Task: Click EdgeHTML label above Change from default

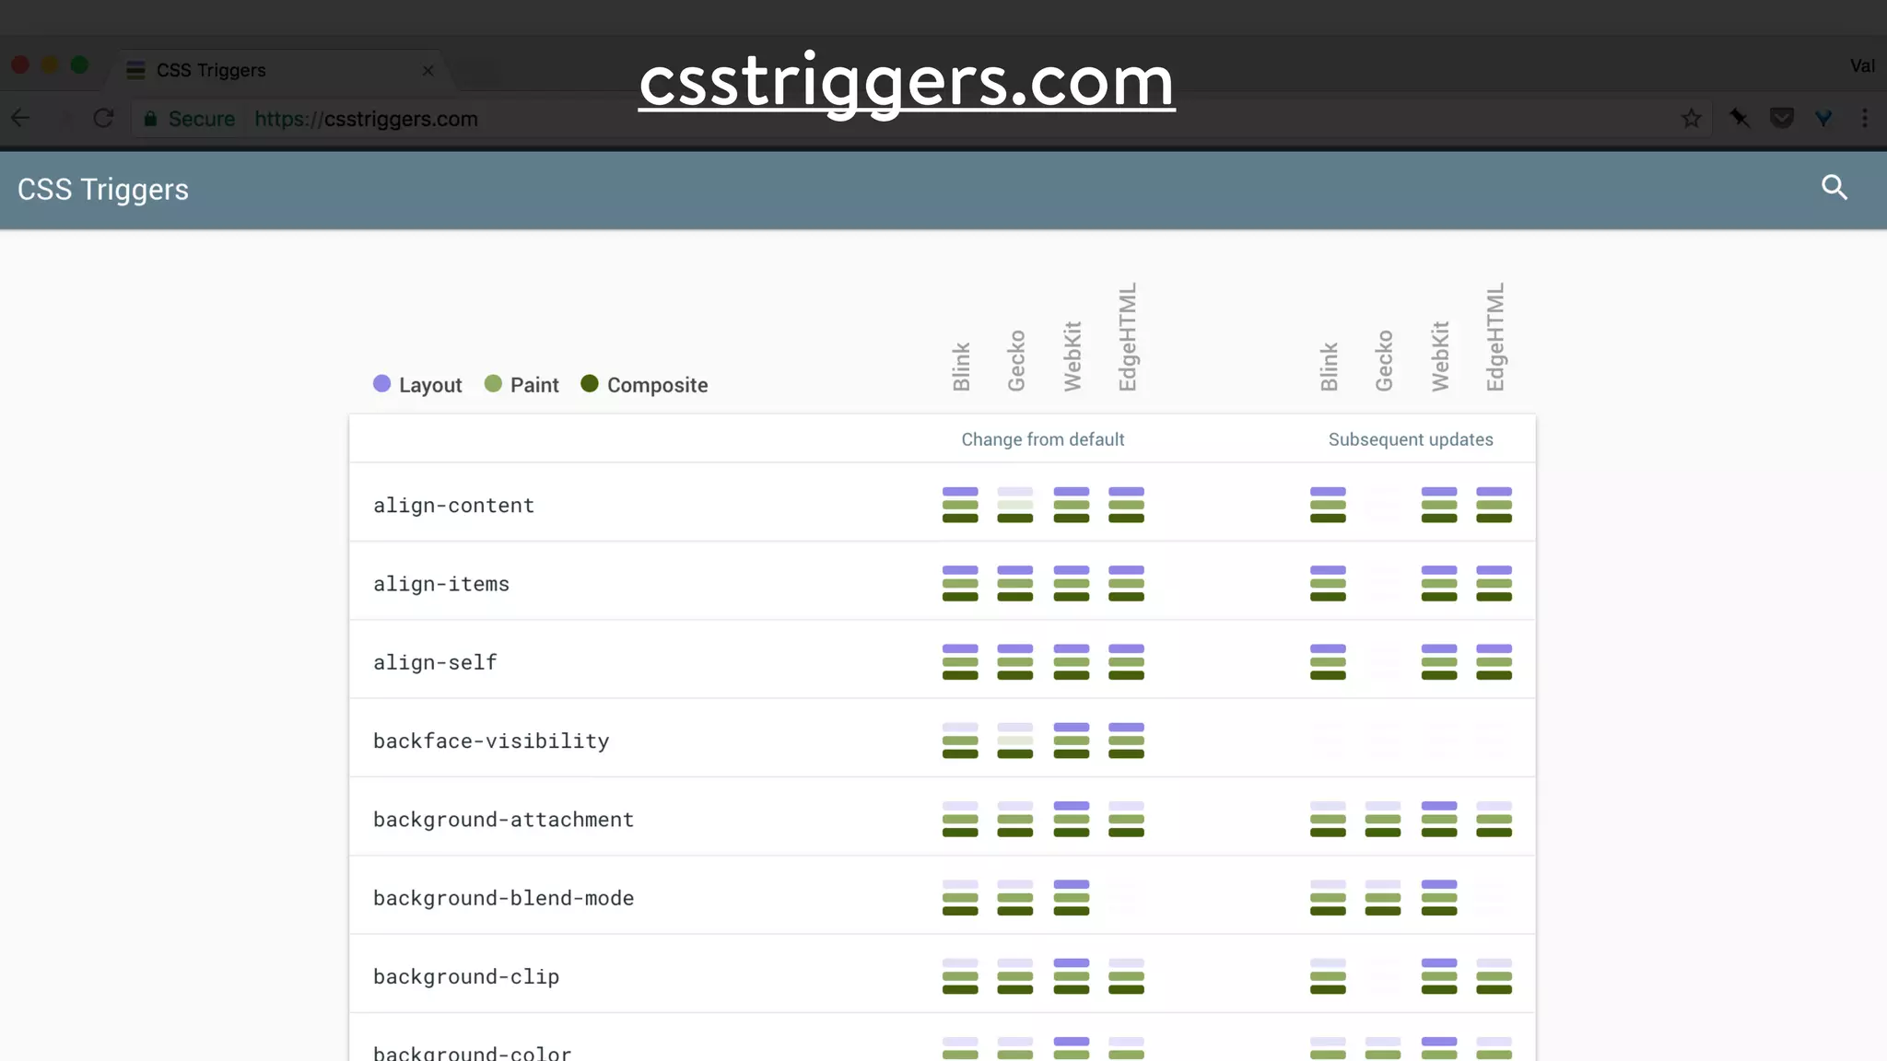Action: pyautogui.click(x=1128, y=337)
